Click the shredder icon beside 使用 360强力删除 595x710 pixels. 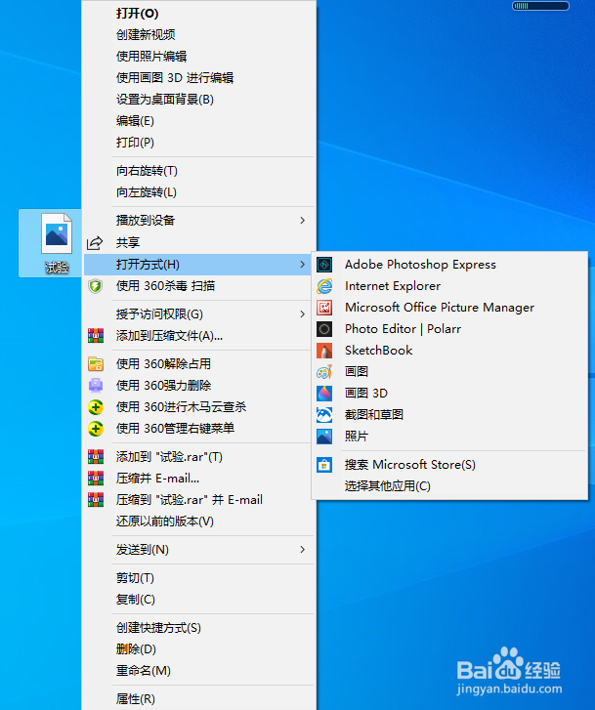[96, 386]
